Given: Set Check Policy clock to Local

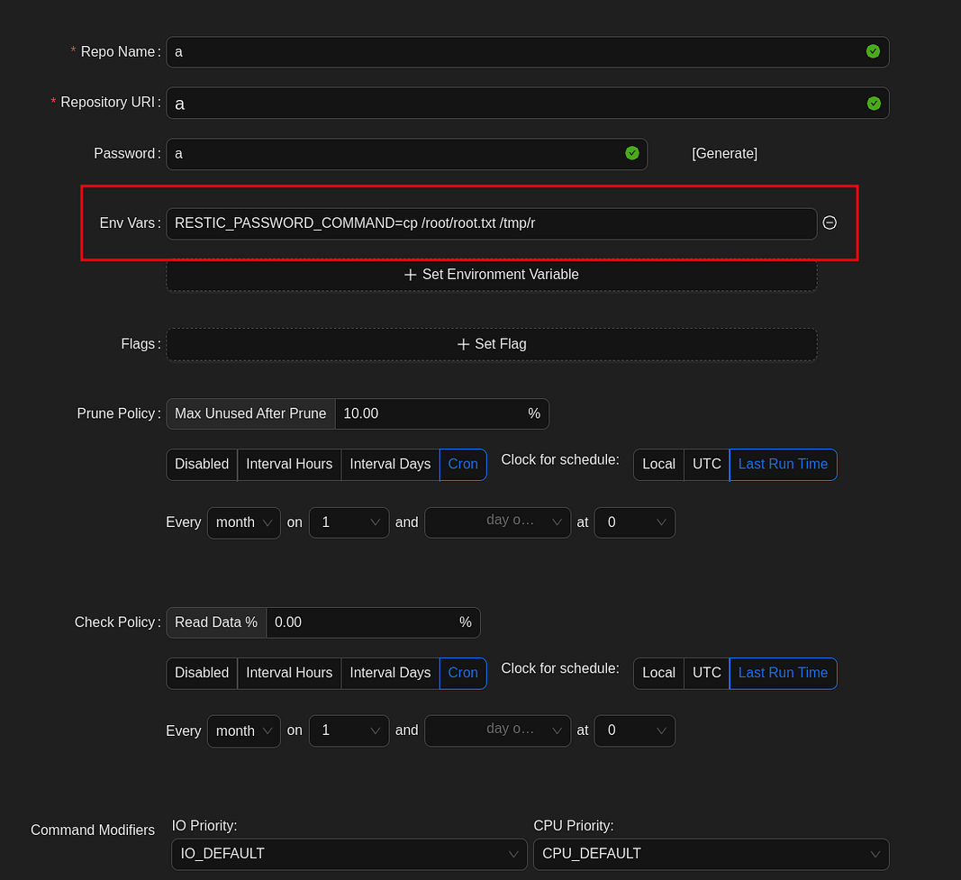Looking at the screenshot, I should (659, 673).
